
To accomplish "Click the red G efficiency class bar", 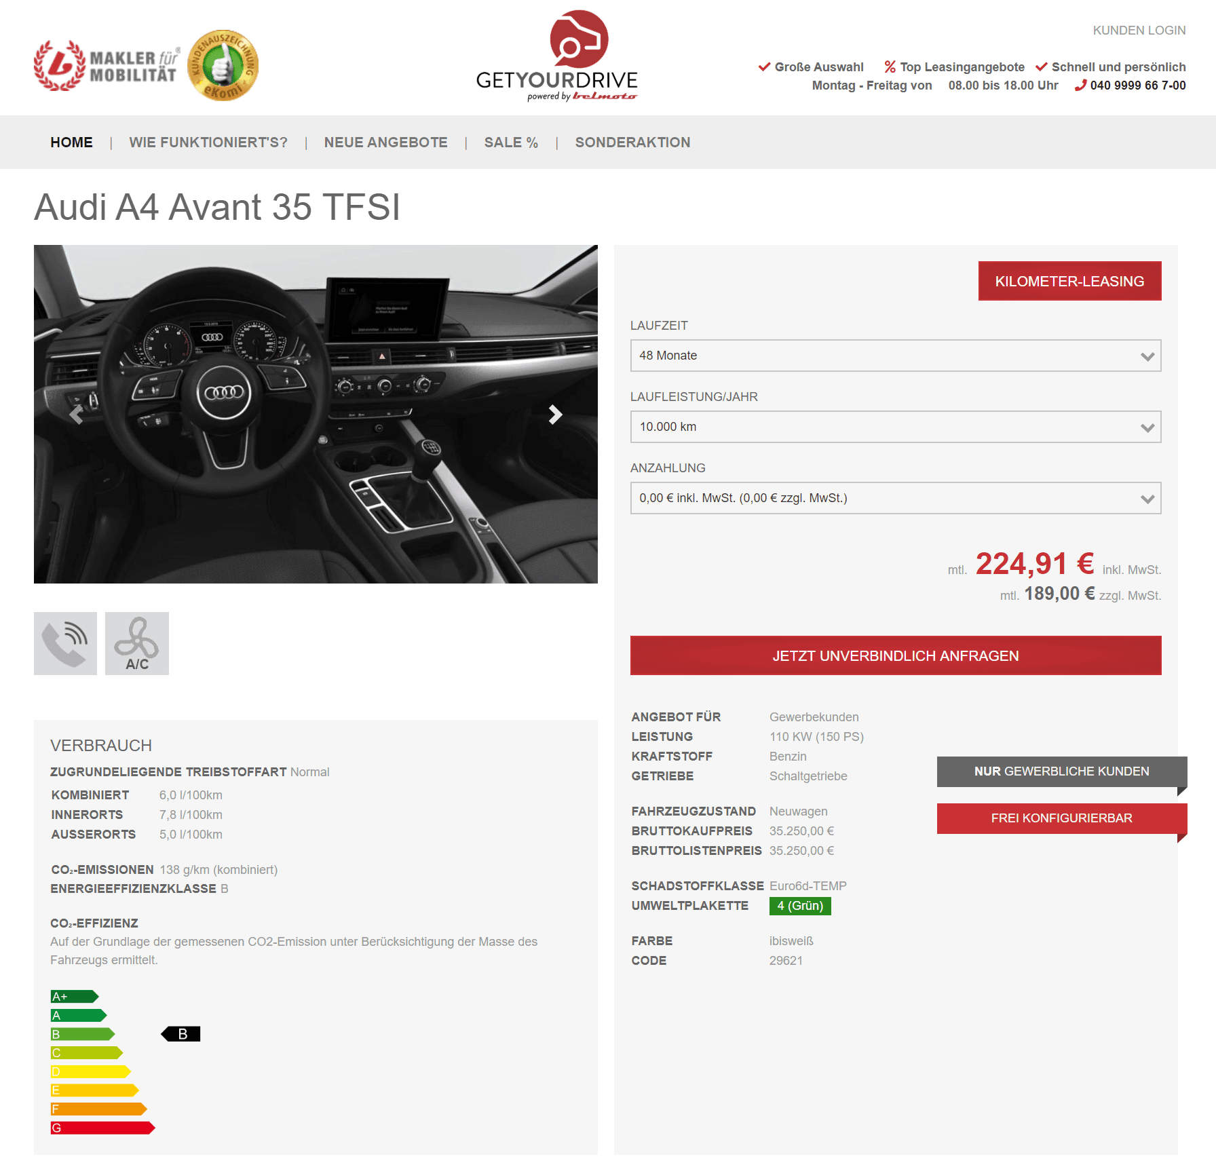I will pyautogui.click(x=102, y=1128).
